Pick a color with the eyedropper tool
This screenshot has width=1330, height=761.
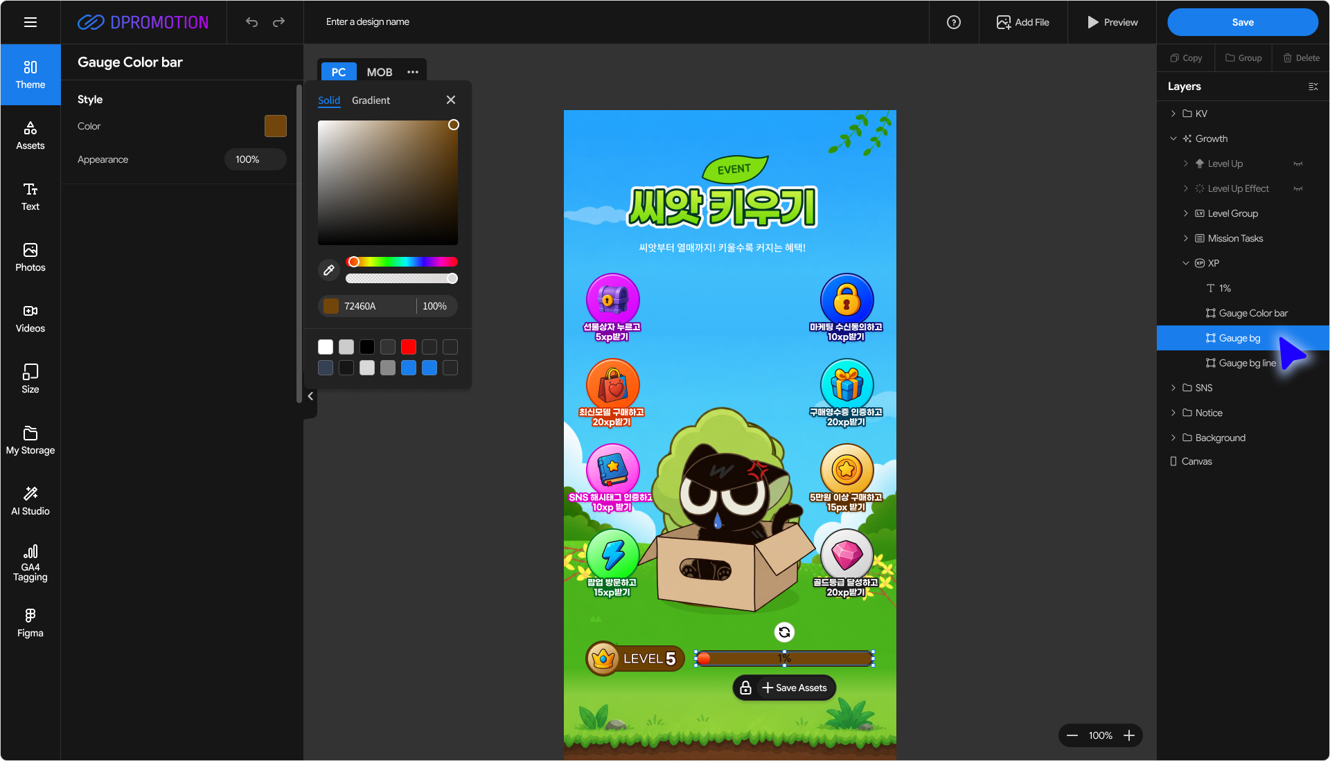[329, 270]
